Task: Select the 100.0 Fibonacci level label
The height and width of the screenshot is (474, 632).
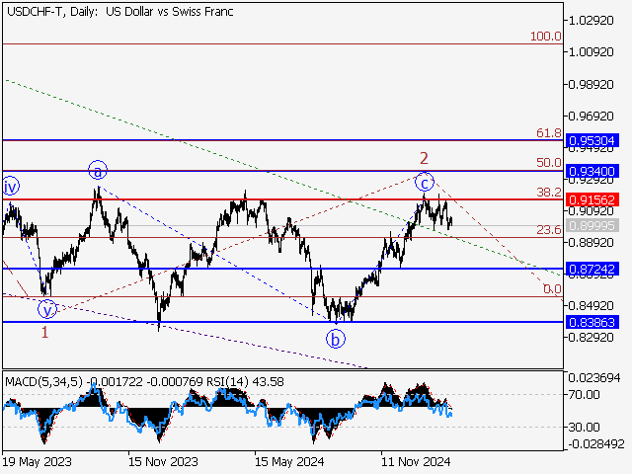Action: pyautogui.click(x=545, y=37)
